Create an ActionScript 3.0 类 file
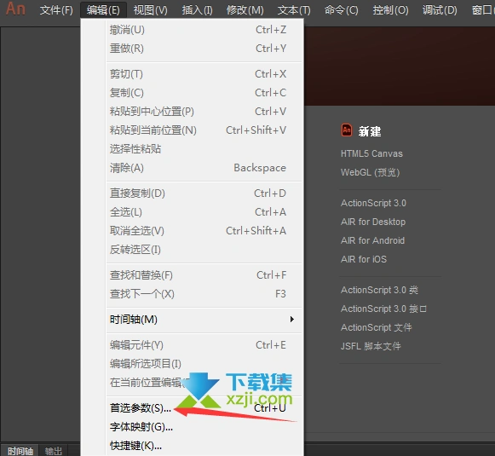This screenshot has width=495, height=456. 379,290
